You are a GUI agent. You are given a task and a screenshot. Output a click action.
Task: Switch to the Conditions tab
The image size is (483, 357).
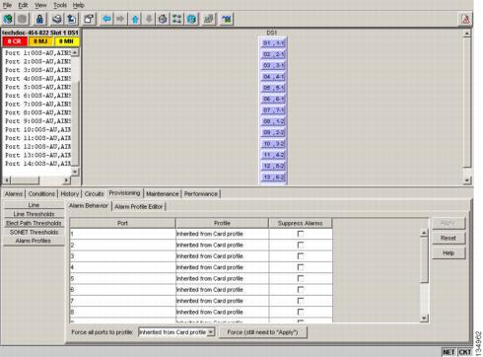[x=41, y=194]
